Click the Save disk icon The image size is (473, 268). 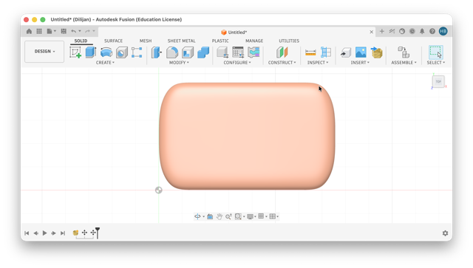64,31
